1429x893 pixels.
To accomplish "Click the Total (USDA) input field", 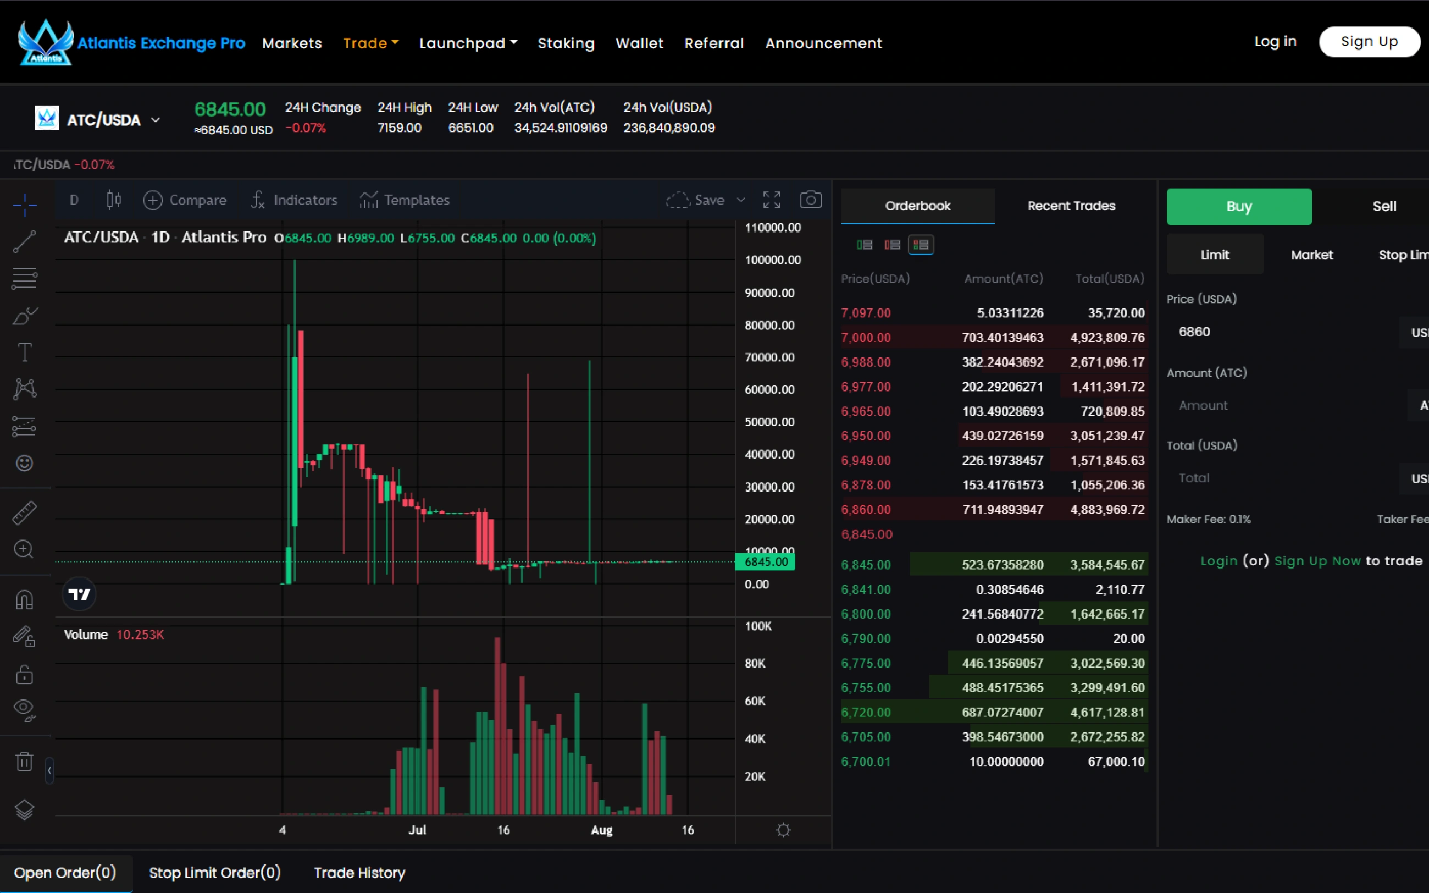I will 1282,478.
